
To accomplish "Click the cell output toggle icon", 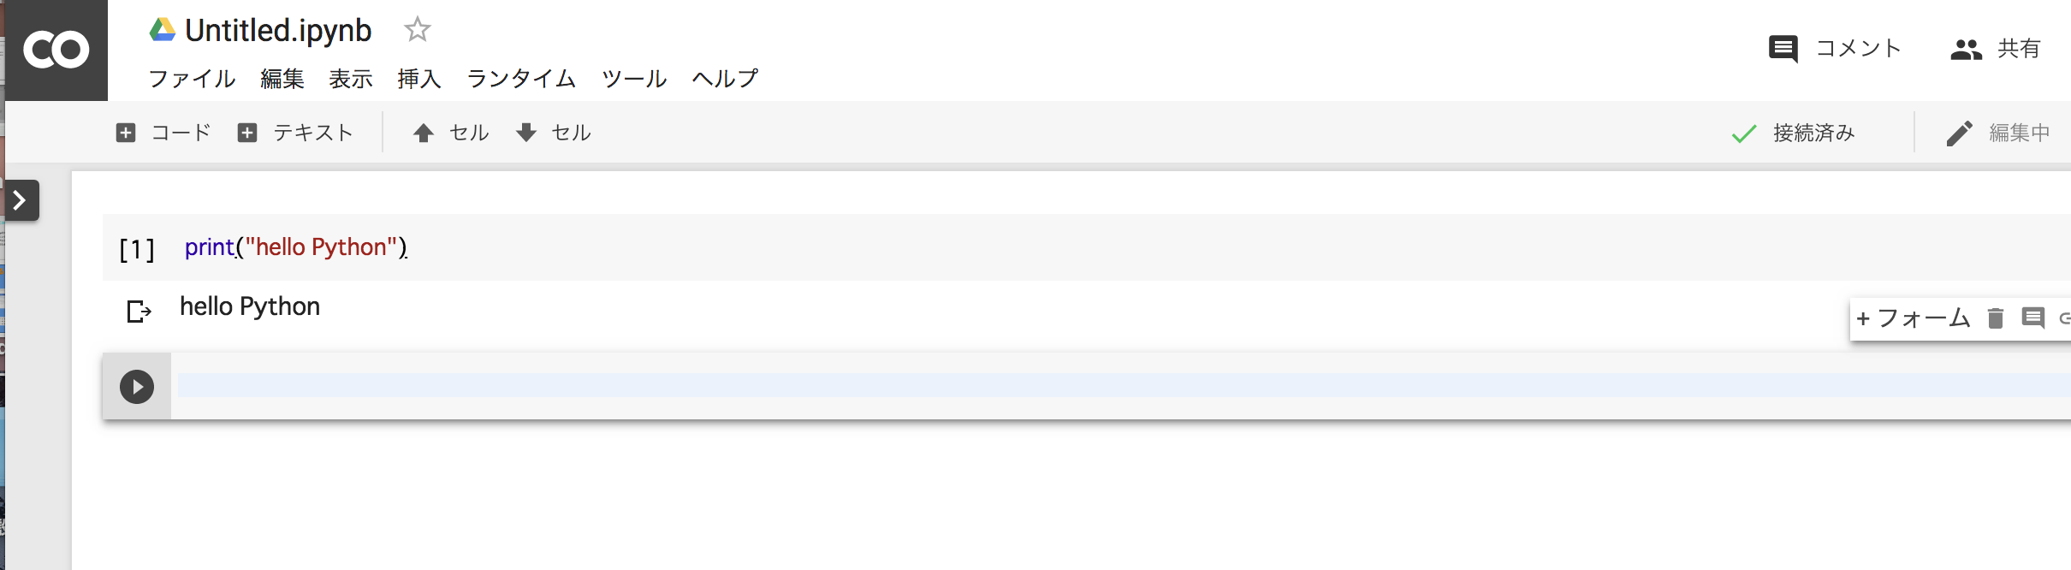I will point(139,311).
